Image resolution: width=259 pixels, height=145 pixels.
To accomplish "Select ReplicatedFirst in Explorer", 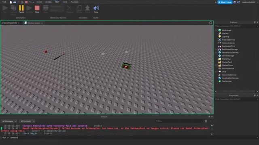I will click(x=228, y=46).
